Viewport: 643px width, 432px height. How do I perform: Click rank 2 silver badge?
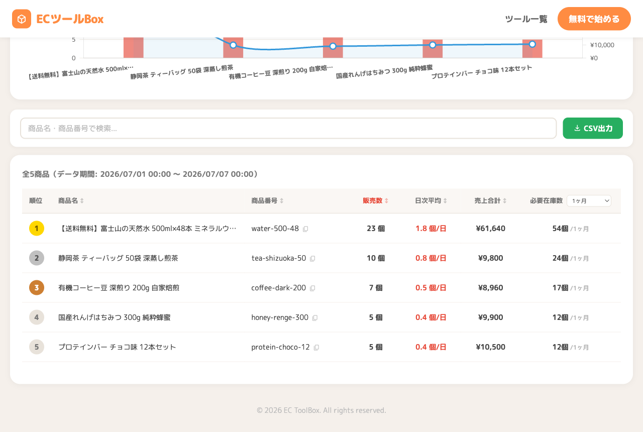pyautogui.click(x=37, y=258)
